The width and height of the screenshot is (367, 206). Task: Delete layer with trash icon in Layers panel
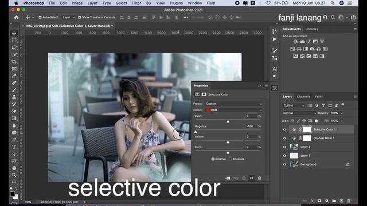point(349,201)
